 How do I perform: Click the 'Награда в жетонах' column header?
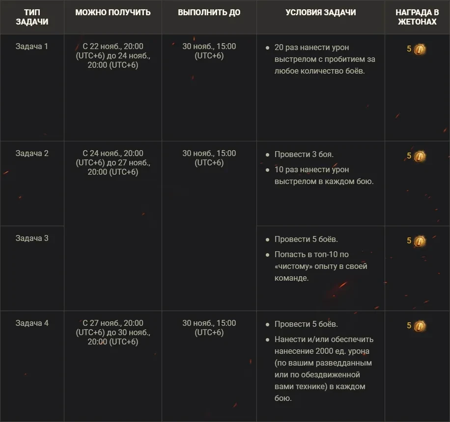point(417,17)
